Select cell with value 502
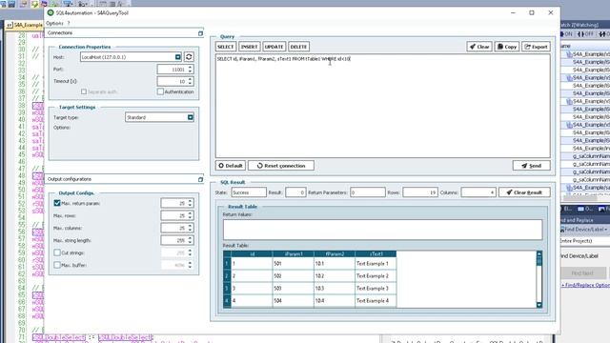The width and height of the screenshot is (610, 343). pyautogui.click(x=294, y=275)
